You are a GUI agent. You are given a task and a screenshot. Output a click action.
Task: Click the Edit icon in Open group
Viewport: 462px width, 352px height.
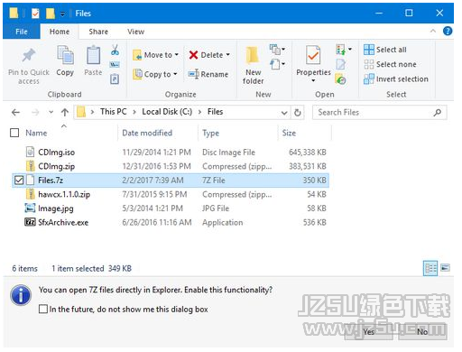340,64
